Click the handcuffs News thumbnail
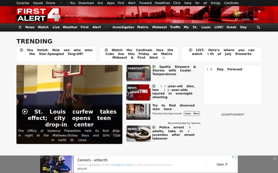The image size is (278, 173). (139, 134)
